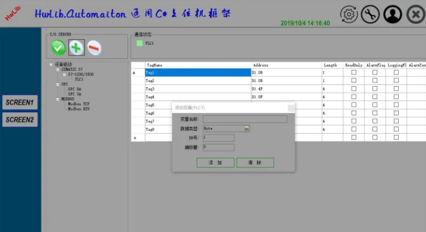Click the HwLib logo
Viewport: 426px width, 232px height.
tap(12, 13)
